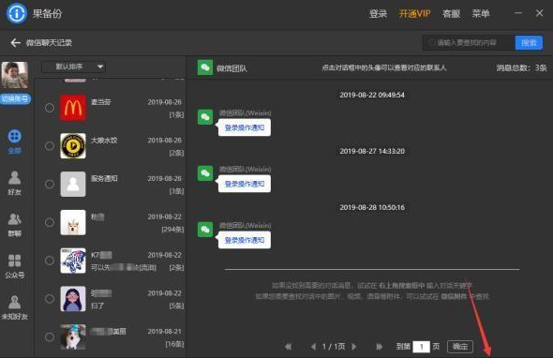
Task: Go to the next page of messages
Action: [354, 347]
